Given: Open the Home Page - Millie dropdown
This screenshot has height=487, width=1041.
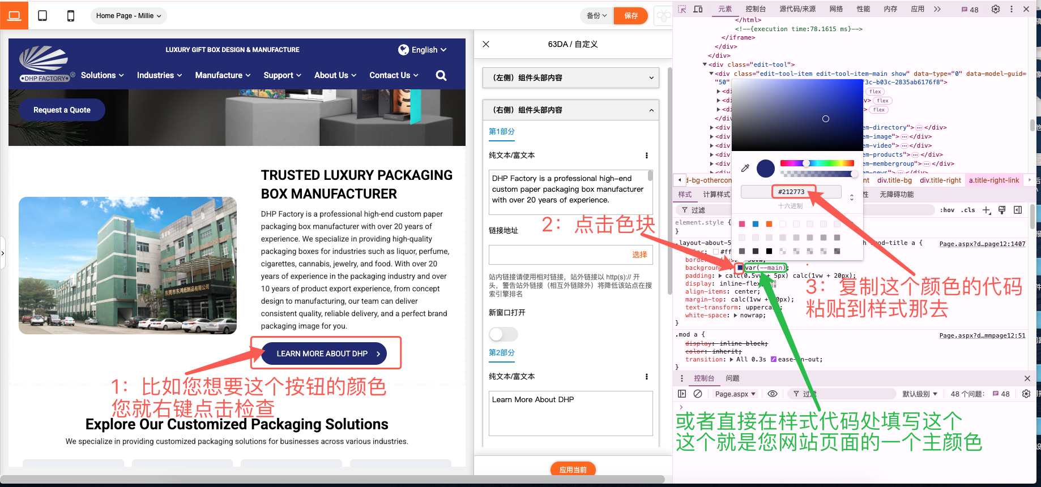Looking at the screenshot, I should pyautogui.click(x=129, y=16).
